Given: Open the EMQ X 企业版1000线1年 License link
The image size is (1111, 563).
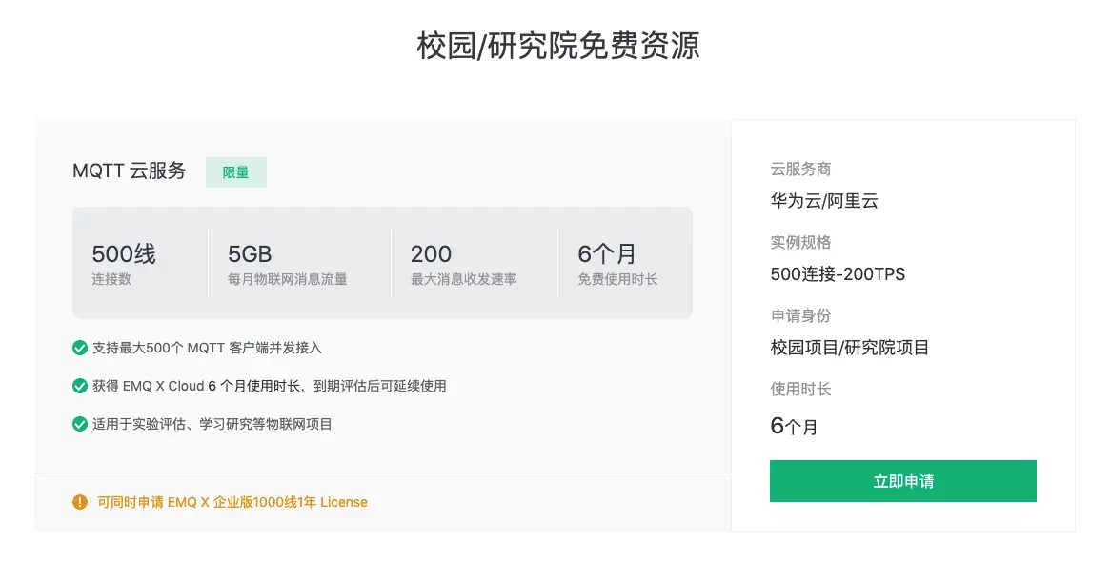Looking at the screenshot, I should point(232,502).
